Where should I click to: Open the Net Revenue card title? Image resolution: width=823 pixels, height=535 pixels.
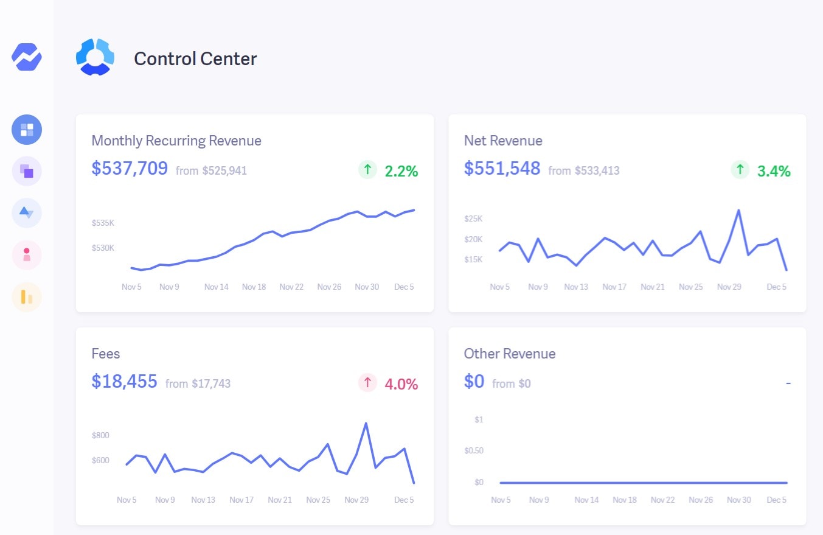[503, 141]
